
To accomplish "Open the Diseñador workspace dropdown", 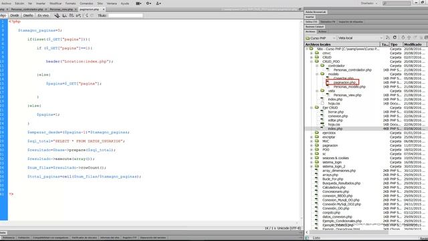I will click(x=369, y=3).
